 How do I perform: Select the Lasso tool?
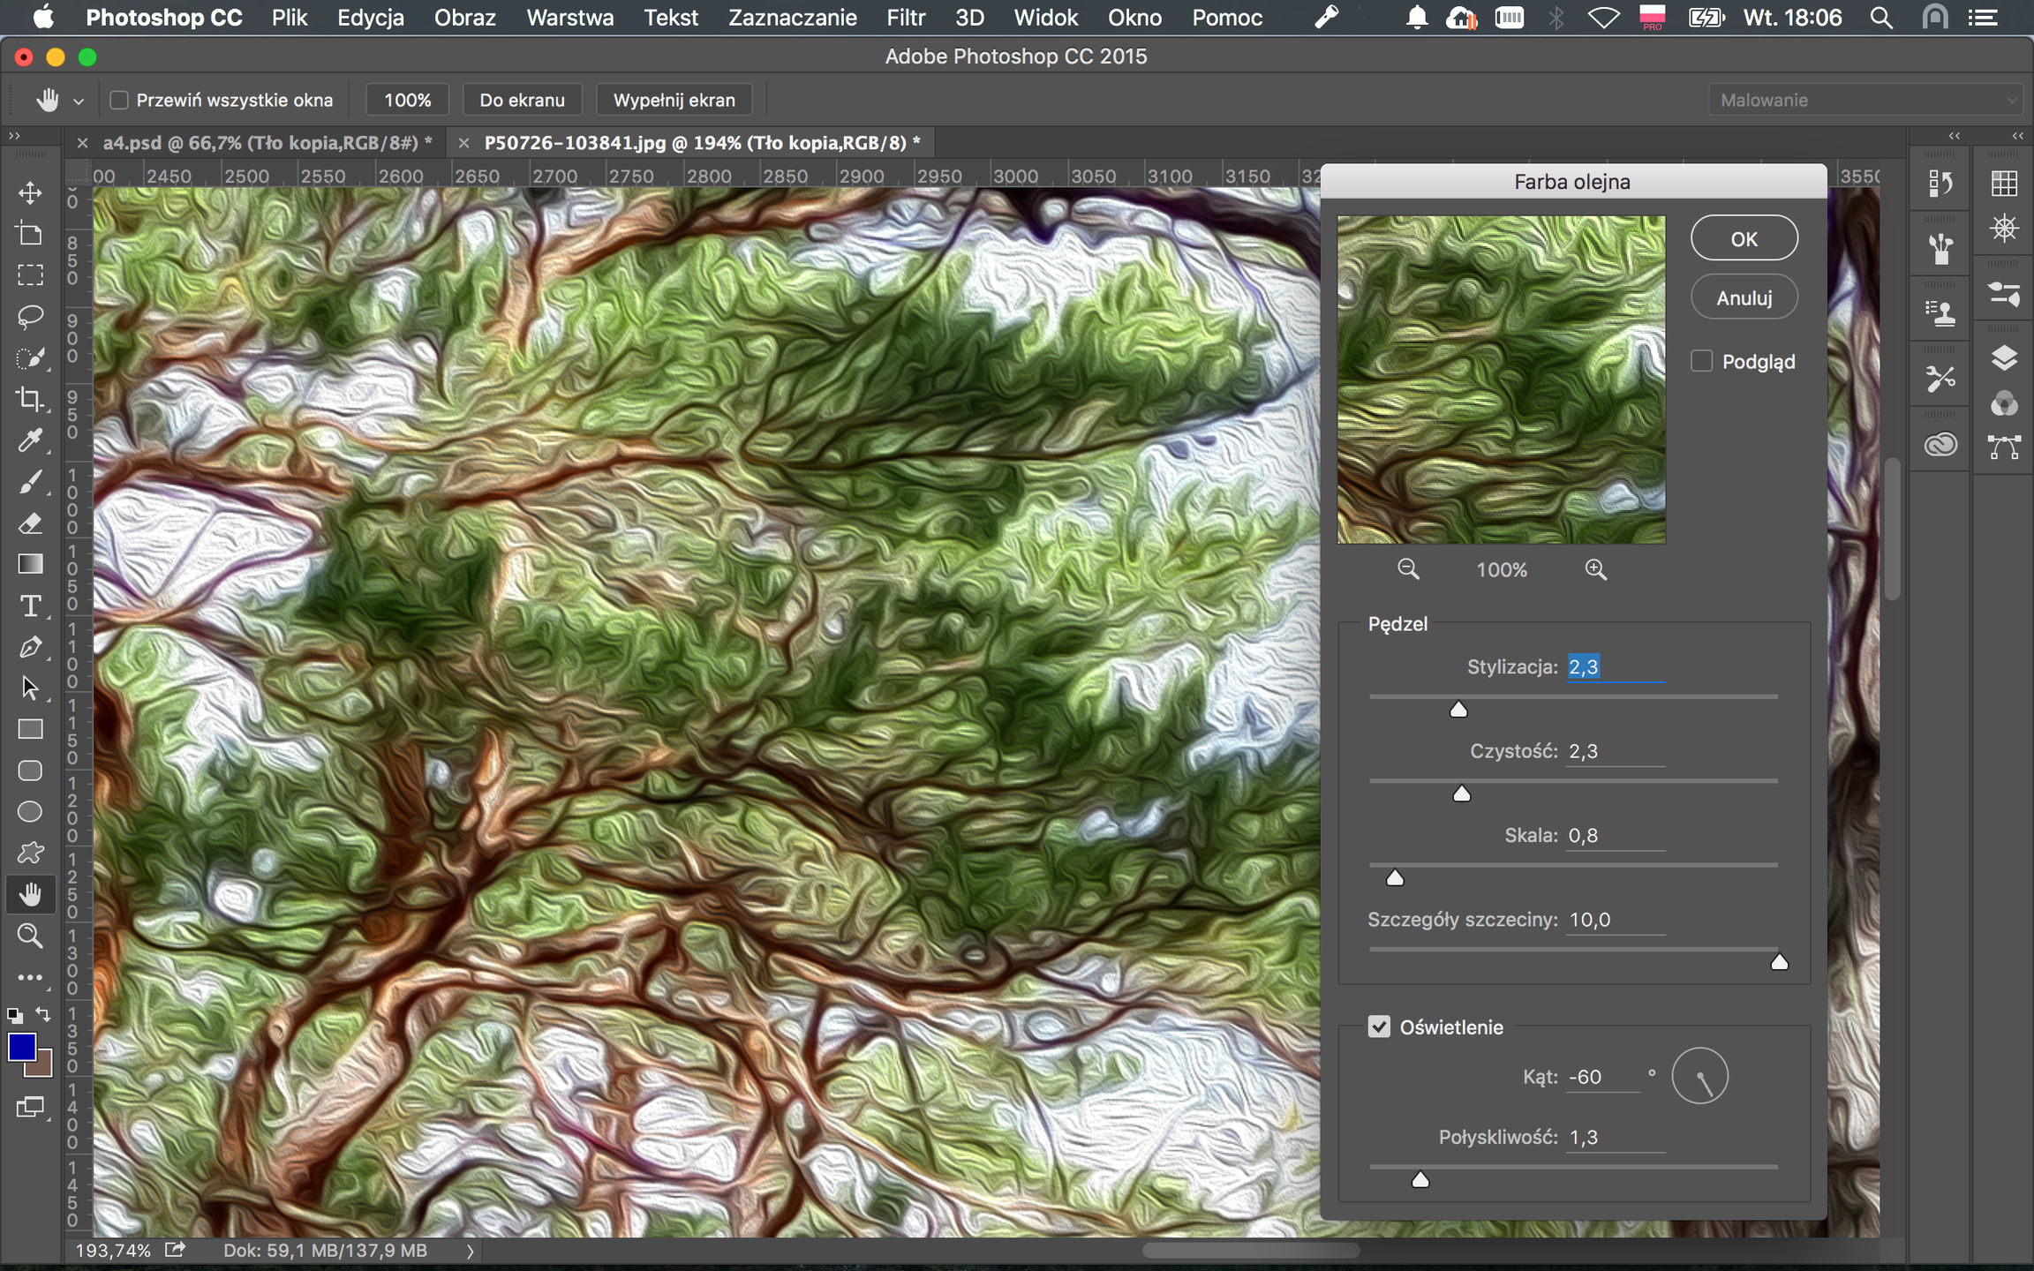pyautogui.click(x=30, y=317)
